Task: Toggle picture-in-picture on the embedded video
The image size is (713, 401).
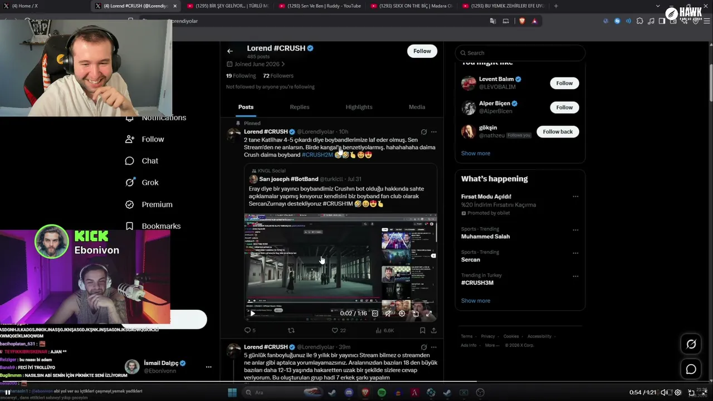Action: point(416,314)
